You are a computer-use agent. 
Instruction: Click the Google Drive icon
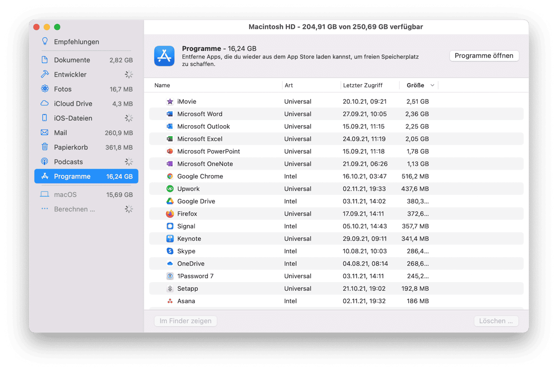170,201
